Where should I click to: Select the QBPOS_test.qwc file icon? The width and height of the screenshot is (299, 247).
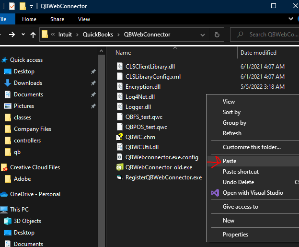(120, 127)
